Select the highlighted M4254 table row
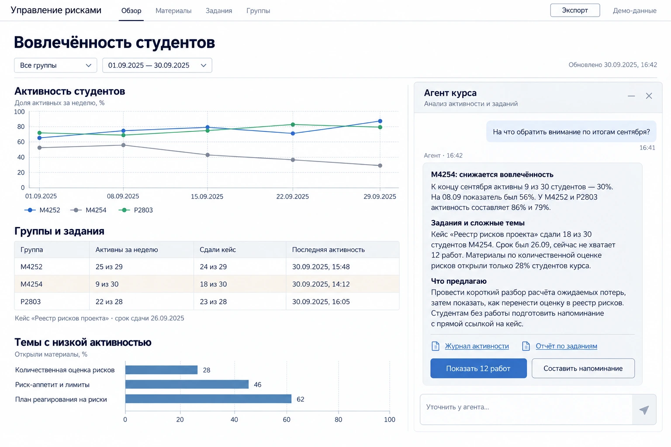The width and height of the screenshot is (671, 447). [207, 284]
